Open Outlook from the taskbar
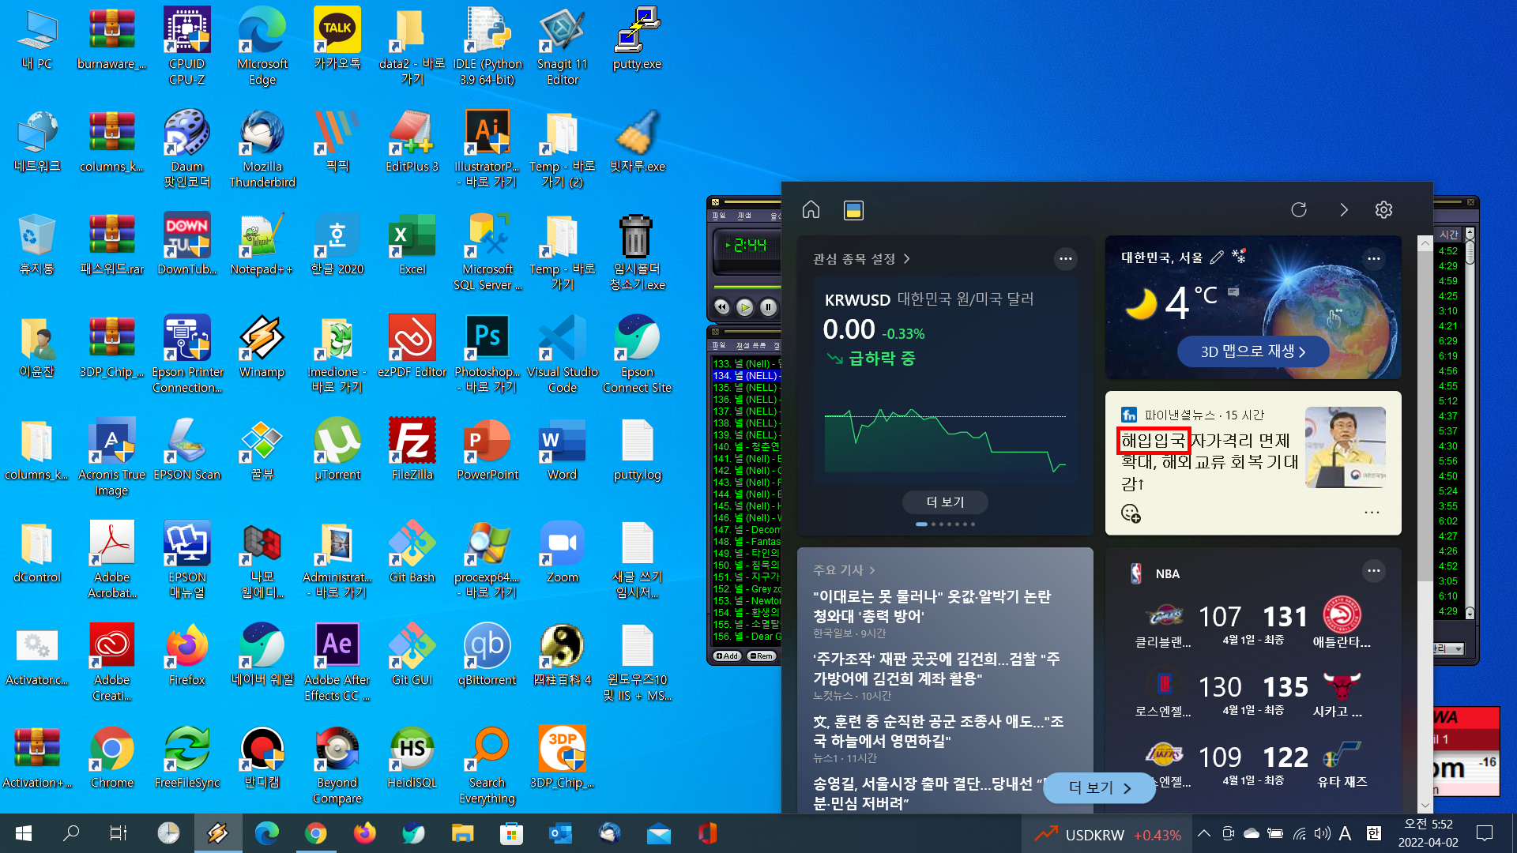The height and width of the screenshot is (853, 1517). click(x=560, y=833)
